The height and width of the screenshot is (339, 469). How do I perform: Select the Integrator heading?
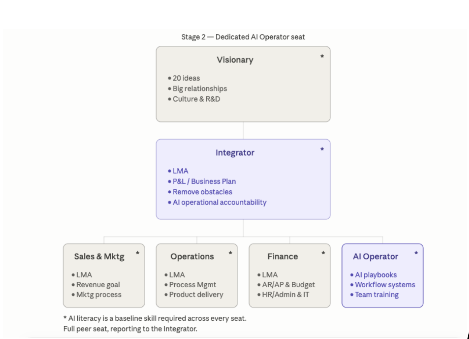[x=235, y=153]
